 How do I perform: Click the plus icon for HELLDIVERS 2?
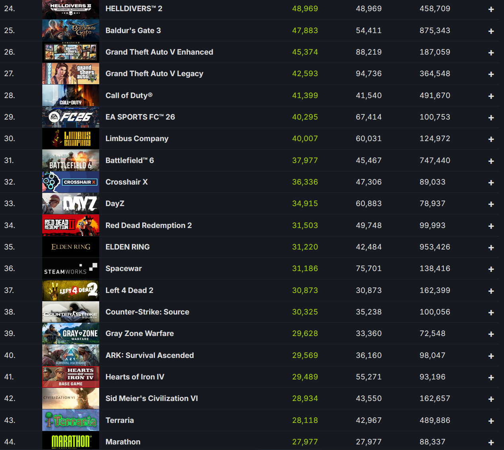[491, 9]
